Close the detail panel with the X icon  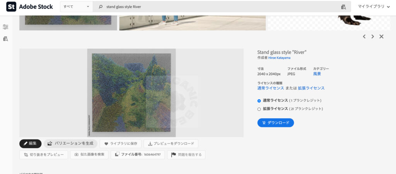pos(381,37)
